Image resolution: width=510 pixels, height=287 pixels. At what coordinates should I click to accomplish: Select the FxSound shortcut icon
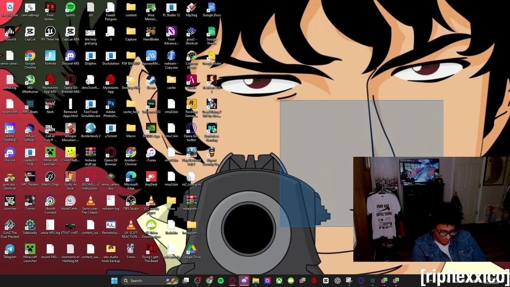coord(10,34)
